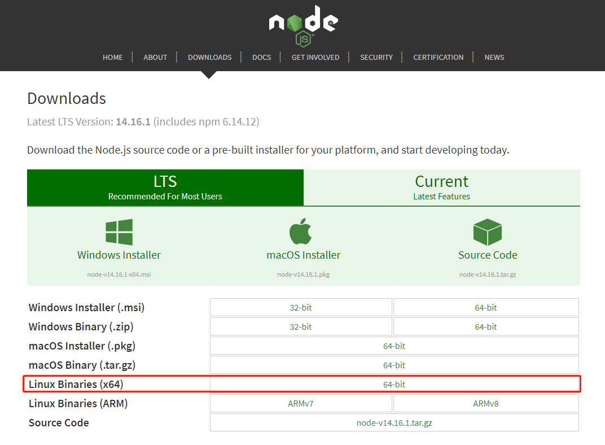The width and height of the screenshot is (605, 445).
Task: Open the GET INVOLVED nav item
Action: [315, 57]
